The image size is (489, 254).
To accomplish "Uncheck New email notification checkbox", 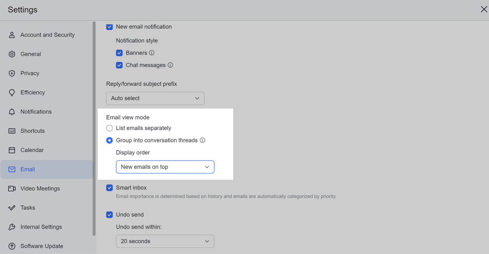I will point(110,27).
